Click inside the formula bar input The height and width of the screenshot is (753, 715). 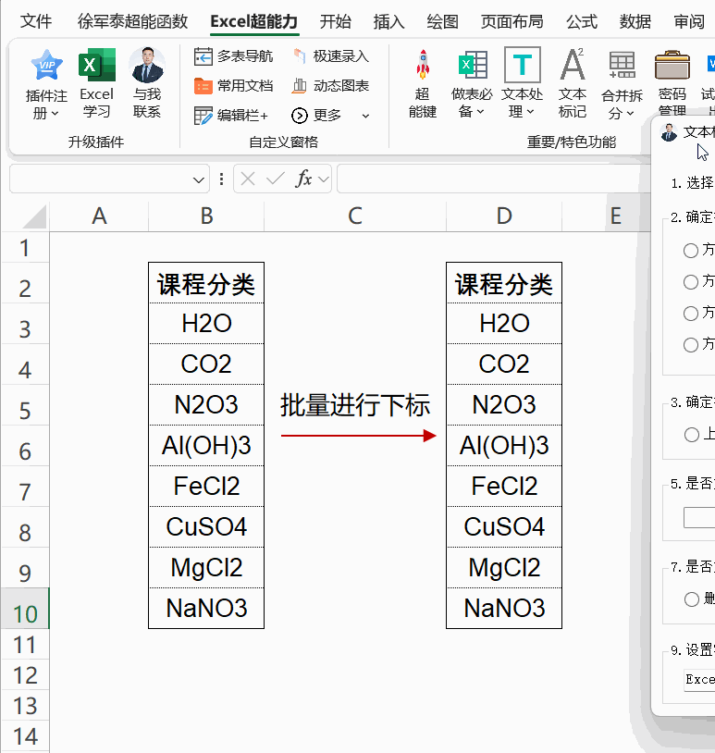click(494, 179)
